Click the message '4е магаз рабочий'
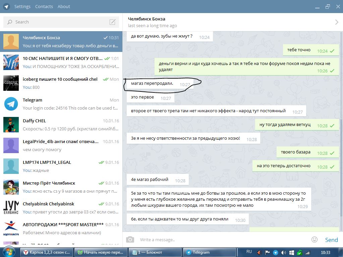The image size is (343, 257). [x=158, y=180]
